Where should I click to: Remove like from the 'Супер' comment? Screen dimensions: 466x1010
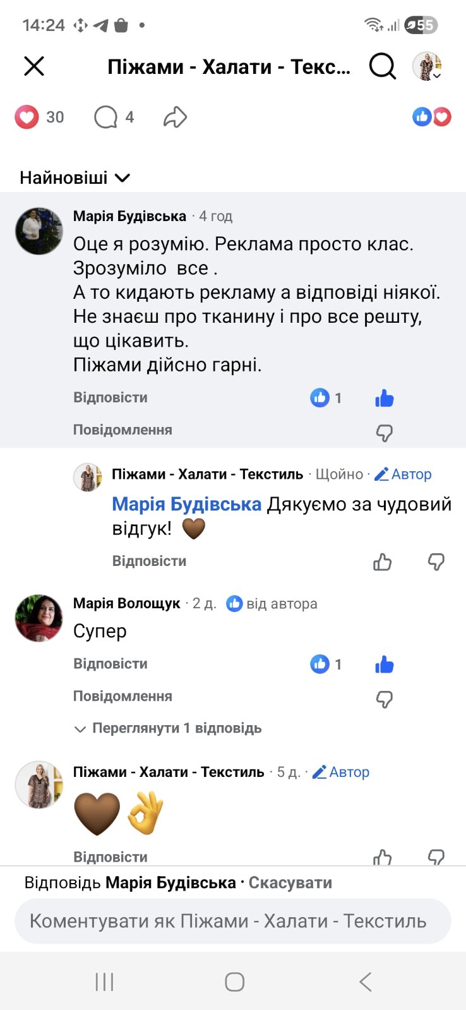click(384, 664)
